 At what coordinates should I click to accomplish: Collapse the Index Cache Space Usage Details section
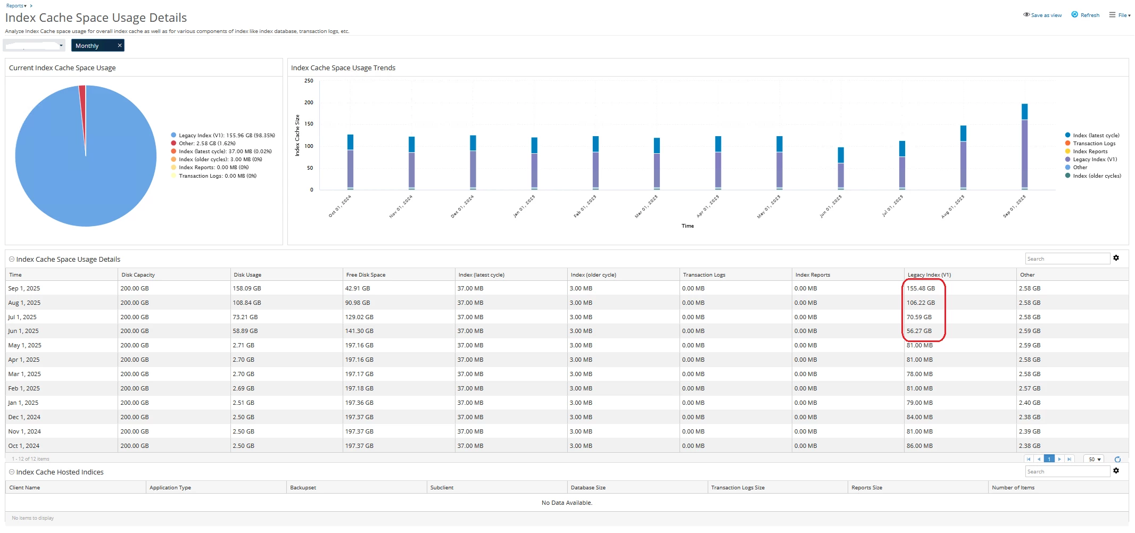12,260
